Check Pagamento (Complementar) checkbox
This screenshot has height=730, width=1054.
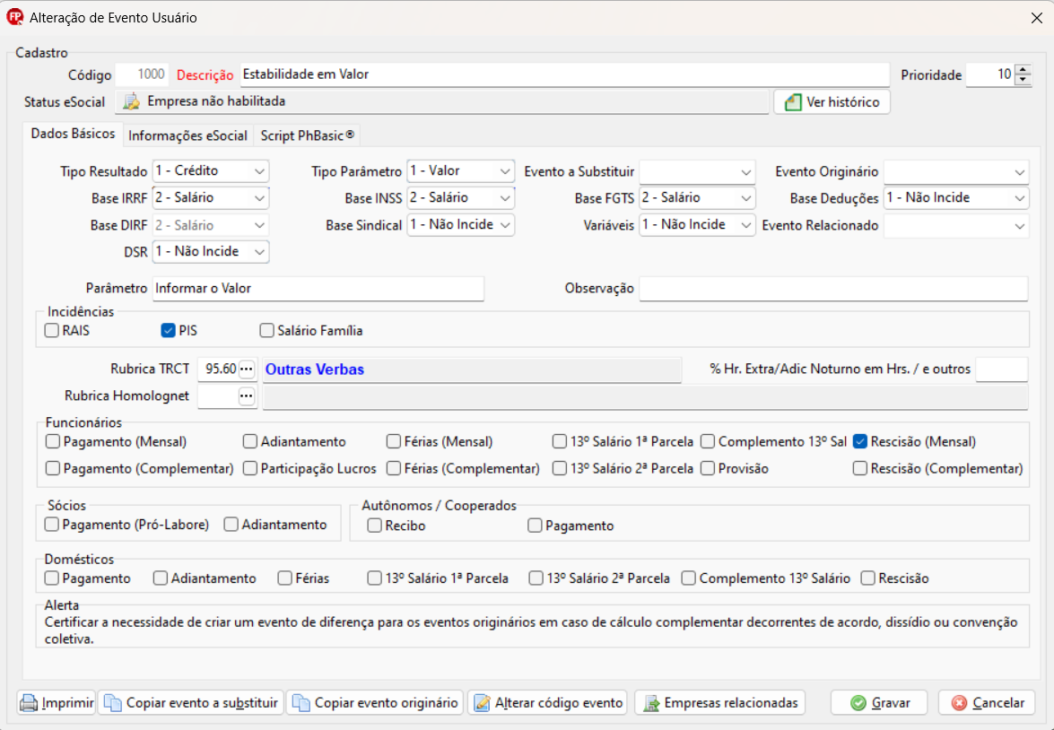pyautogui.click(x=52, y=468)
